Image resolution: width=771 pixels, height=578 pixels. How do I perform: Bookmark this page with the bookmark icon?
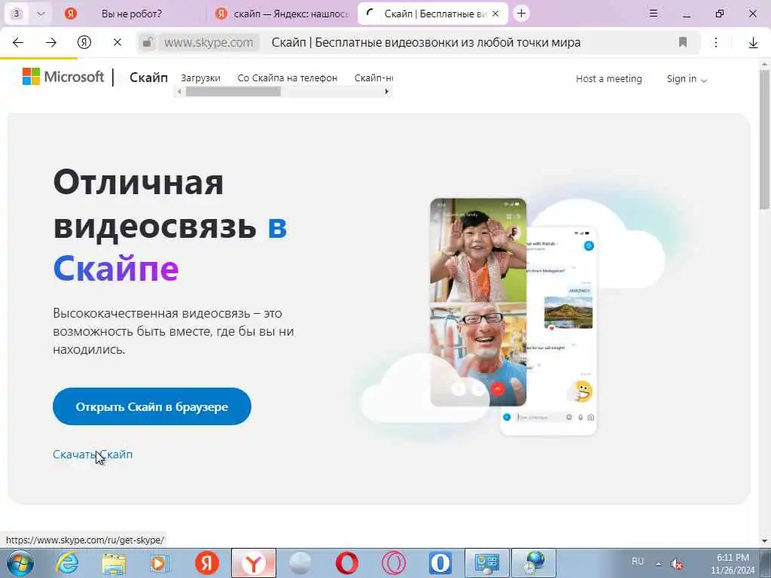682,43
